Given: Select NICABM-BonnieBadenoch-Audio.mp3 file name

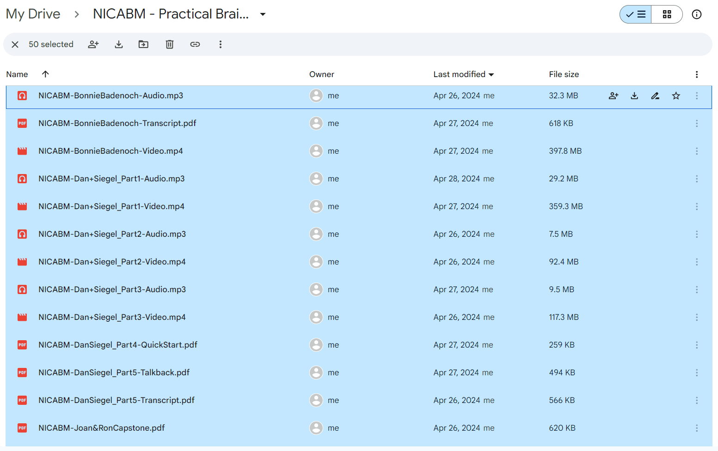Looking at the screenshot, I should (x=111, y=96).
